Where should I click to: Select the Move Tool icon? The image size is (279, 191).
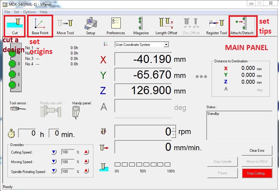point(65,26)
